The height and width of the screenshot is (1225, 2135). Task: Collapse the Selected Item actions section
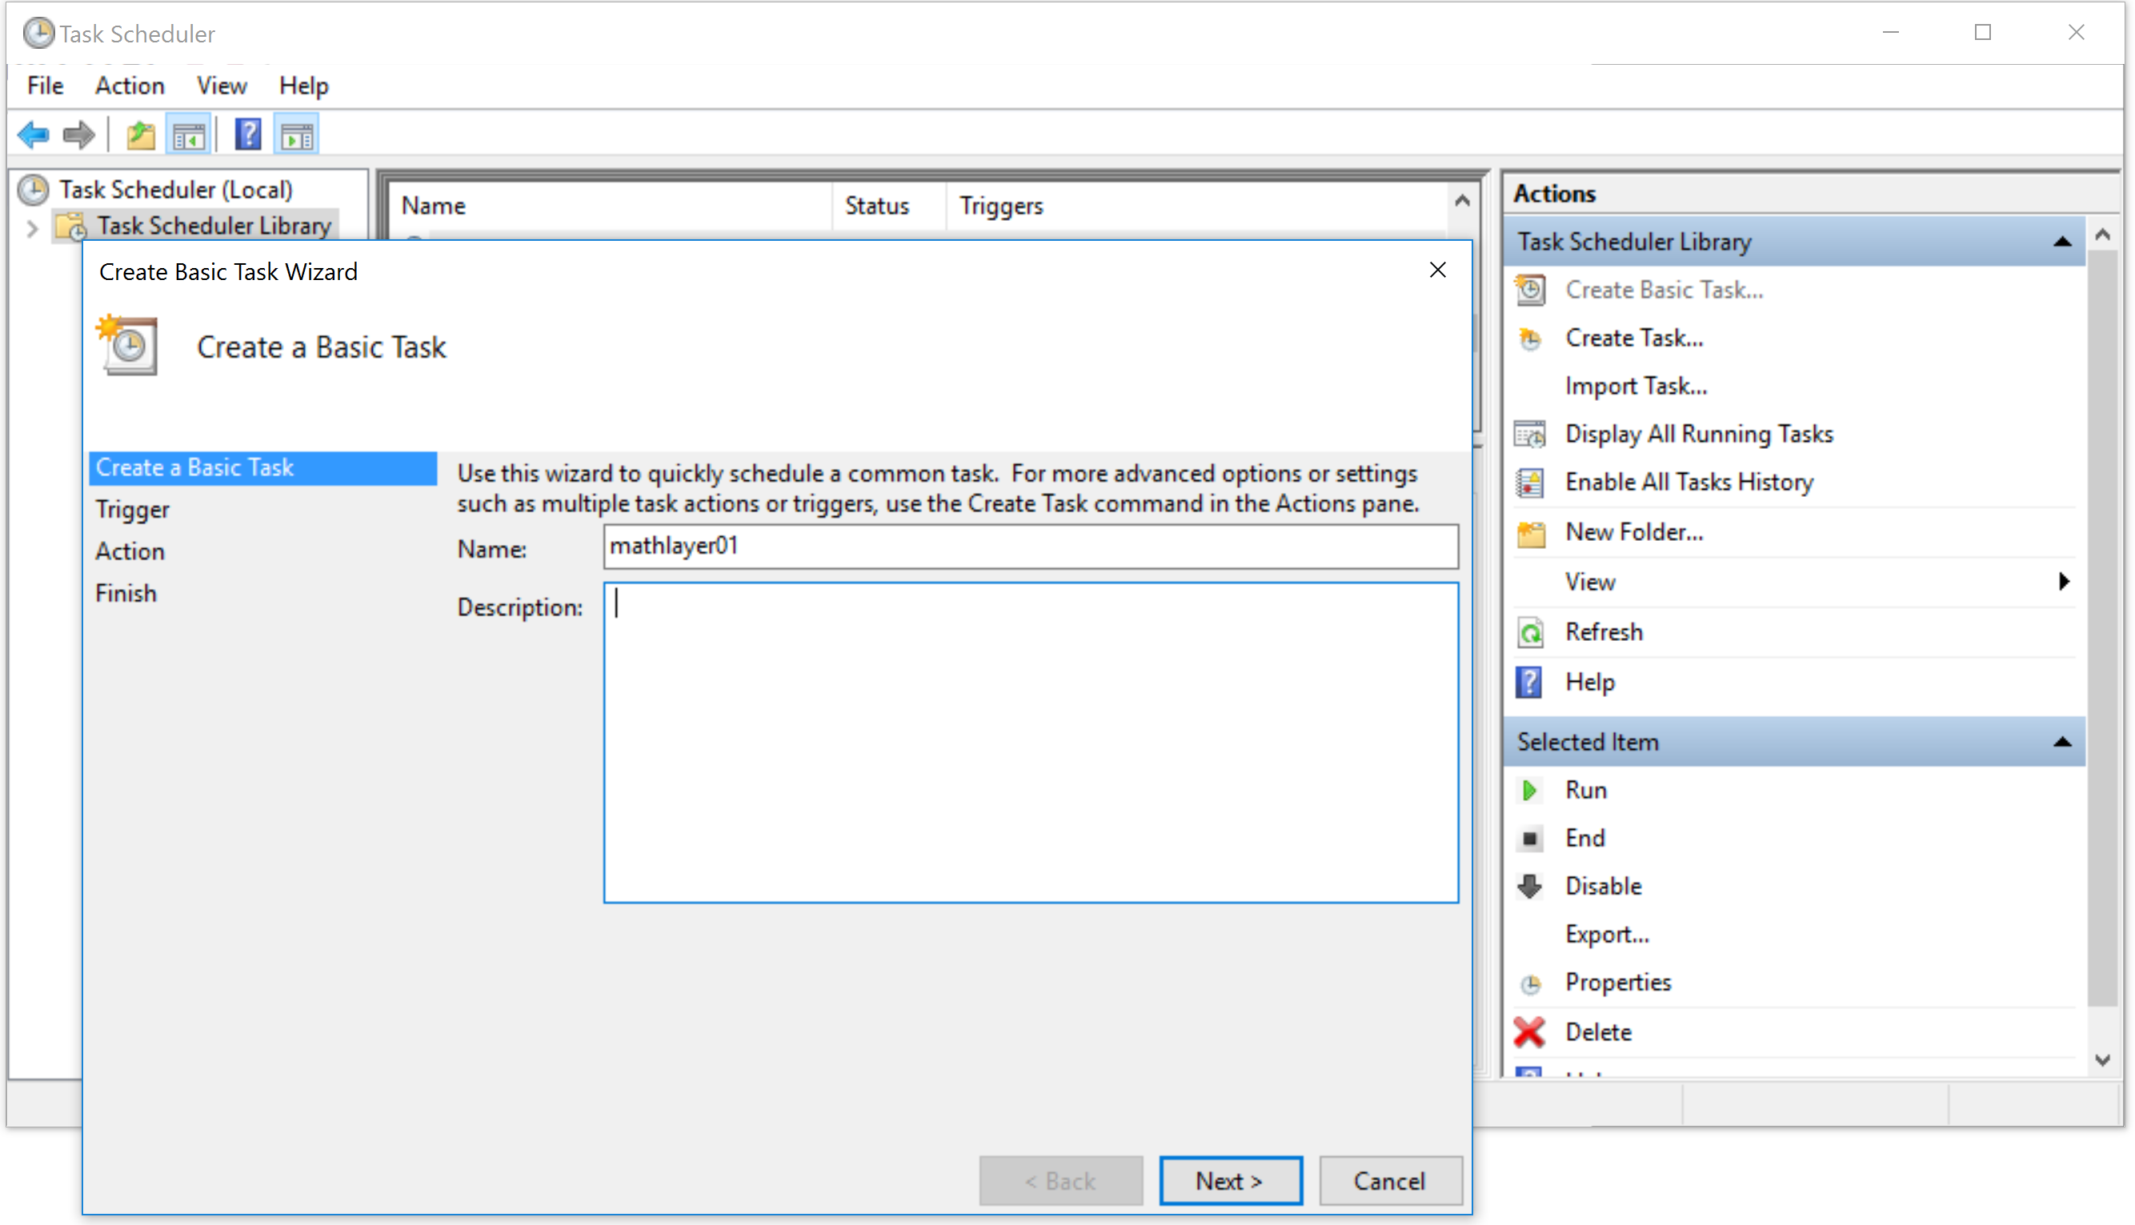pyautogui.click(x=2062, y=742)
